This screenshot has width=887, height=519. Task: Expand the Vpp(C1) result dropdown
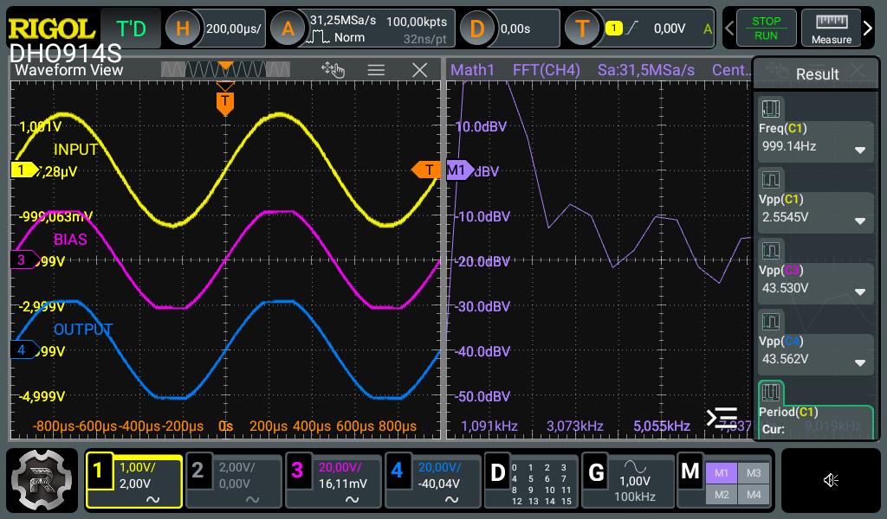click(860, 221)
